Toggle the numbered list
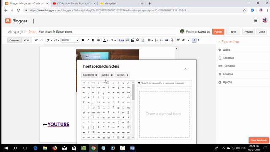Viewport: 270px width, 152px height. point(157,40)
